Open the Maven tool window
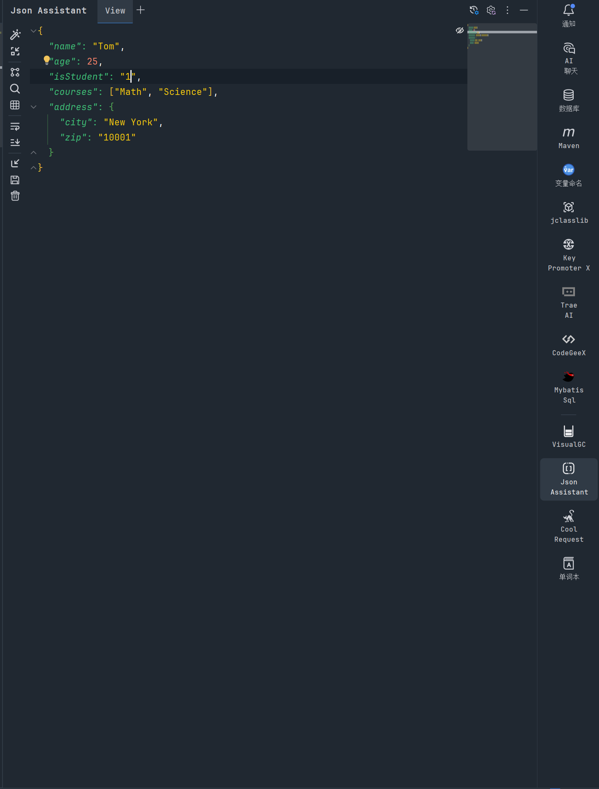This screenshot has height=789, width=599. tap(569, 138)
